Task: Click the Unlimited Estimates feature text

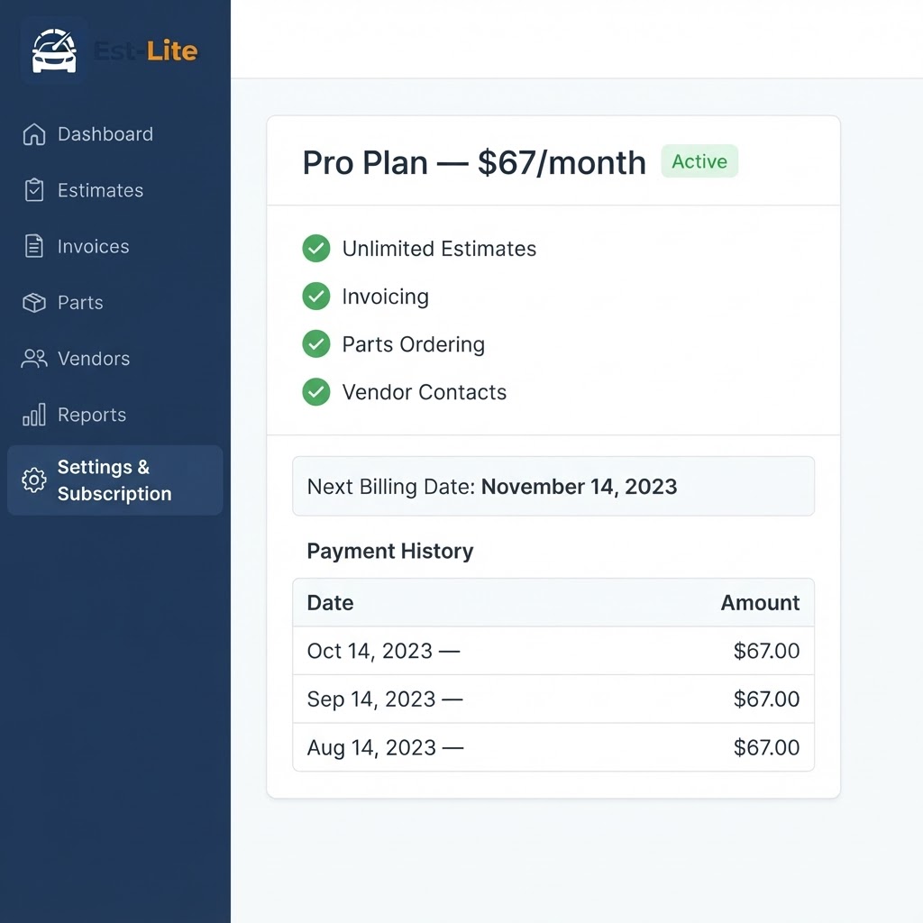Action: [439, 249]
